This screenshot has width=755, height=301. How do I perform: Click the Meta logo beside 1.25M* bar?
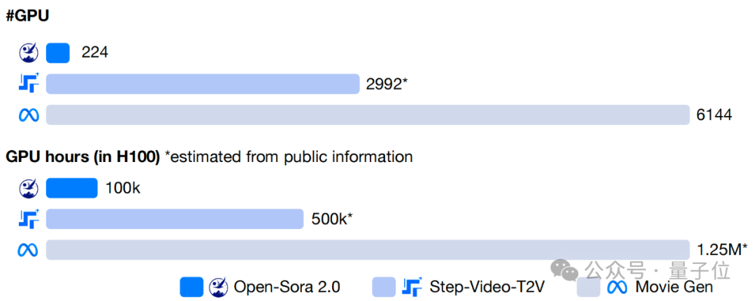[x=29, y=250]
